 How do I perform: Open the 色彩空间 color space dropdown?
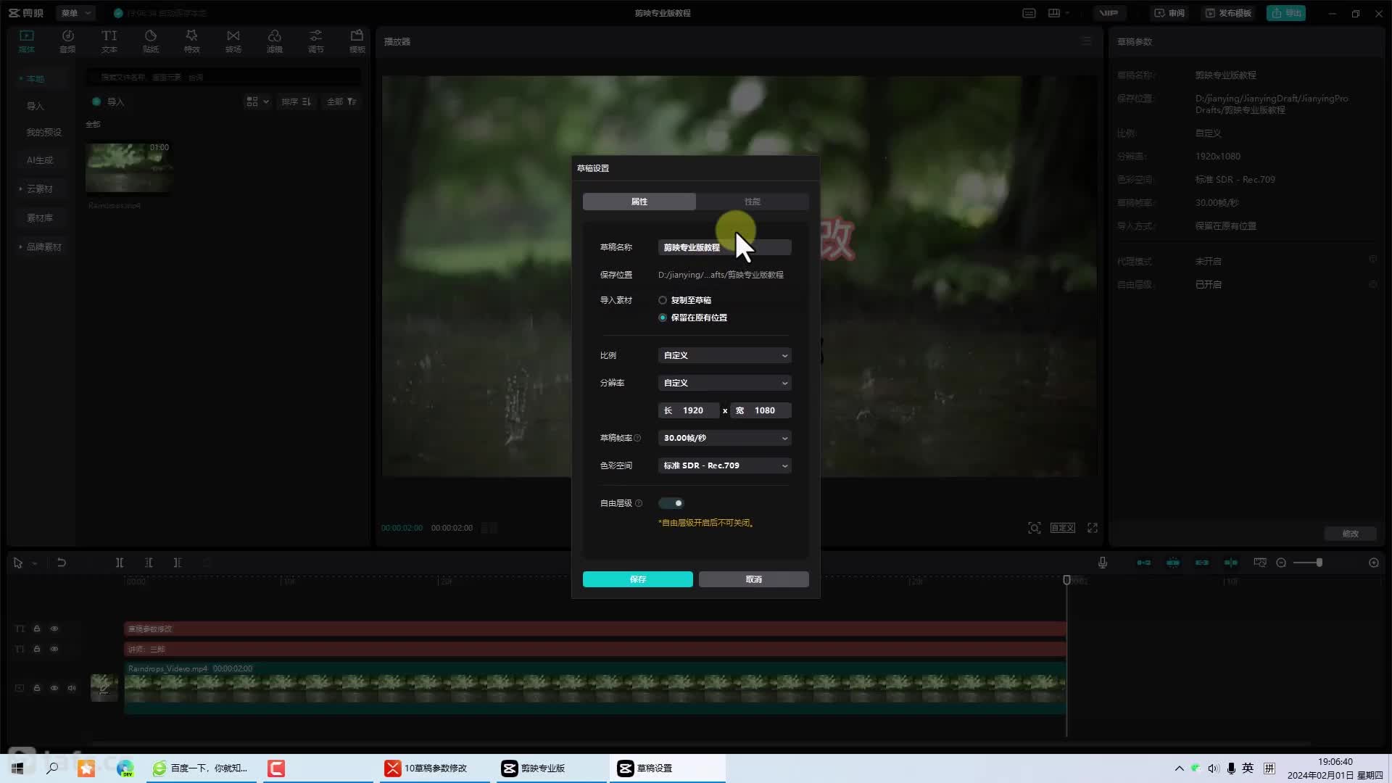[x=724, y=465]
